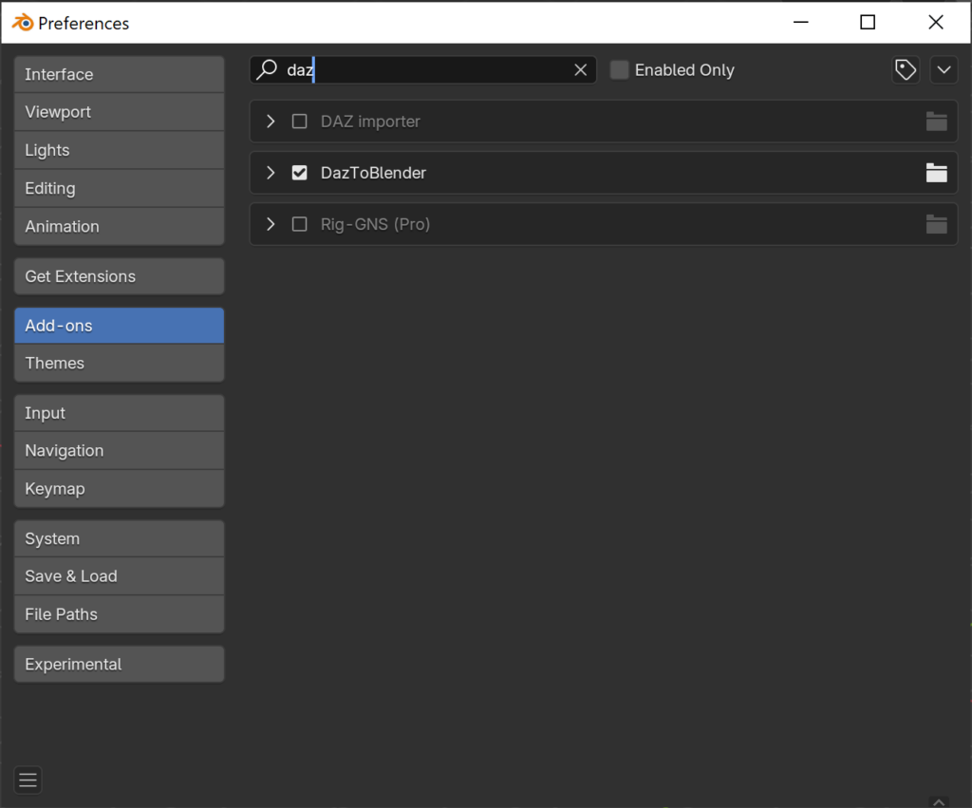Clear the 'daz' search text with the X
This screenshot has width=972, height=808.
(x=580, y=70)
